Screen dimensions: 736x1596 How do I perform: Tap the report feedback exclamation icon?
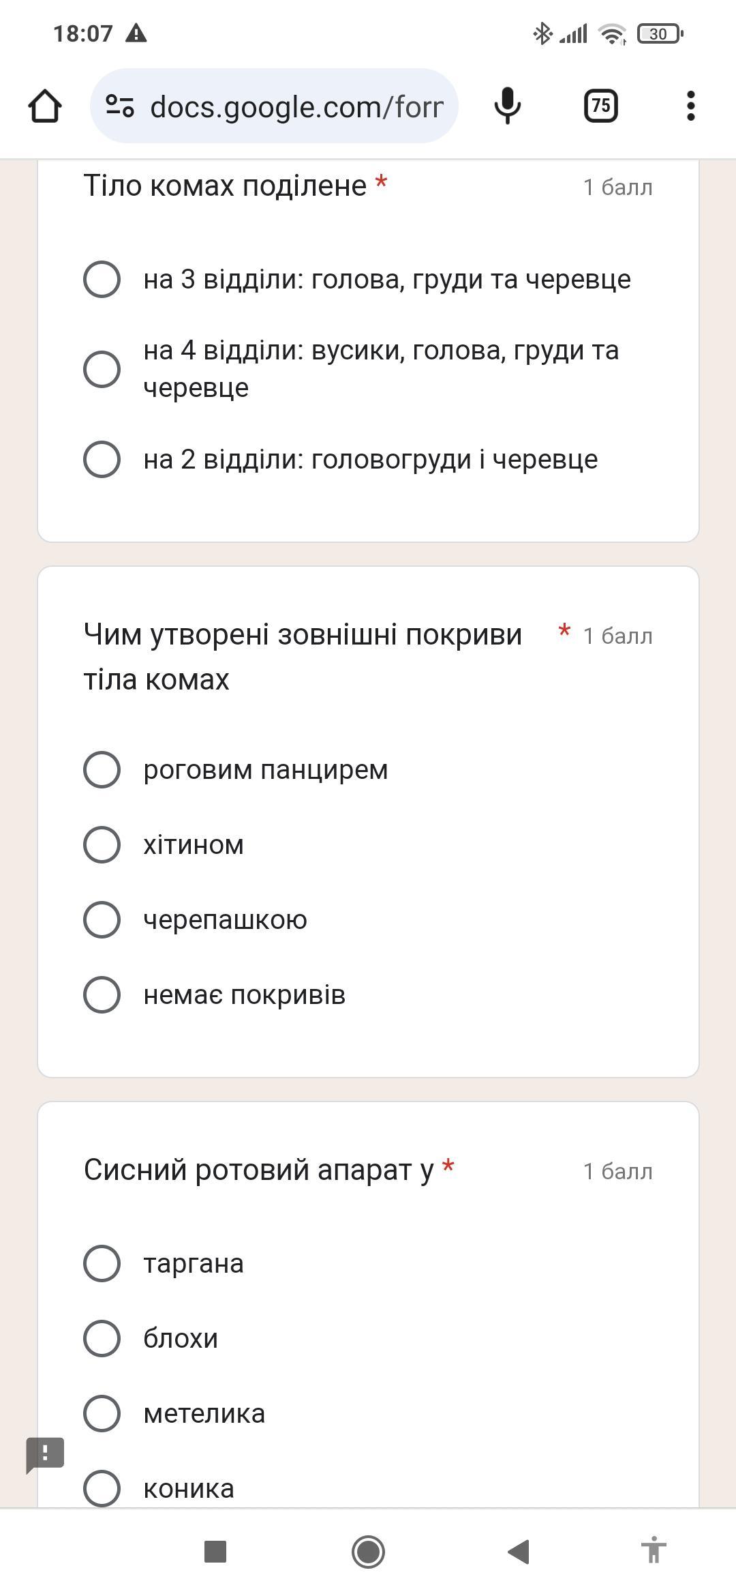click(x=45, y=1454)
